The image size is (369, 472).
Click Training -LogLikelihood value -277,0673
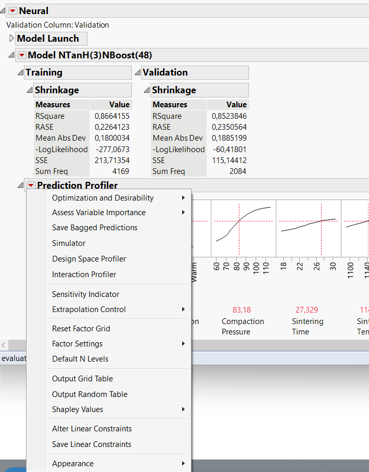112,150
